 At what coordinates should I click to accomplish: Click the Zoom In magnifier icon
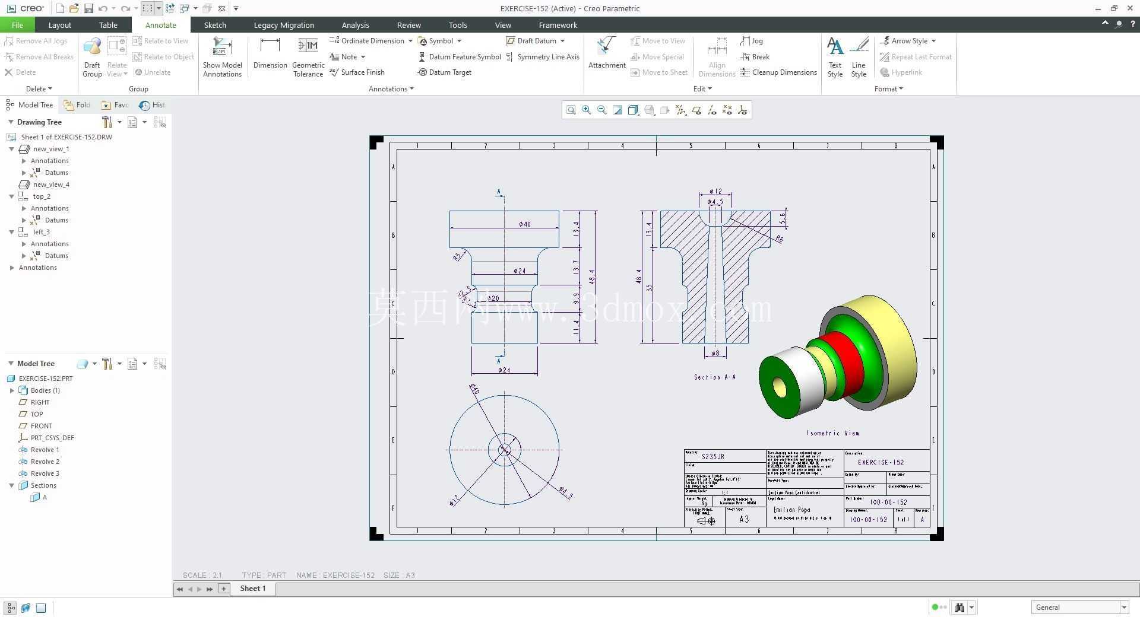(587, 110)
